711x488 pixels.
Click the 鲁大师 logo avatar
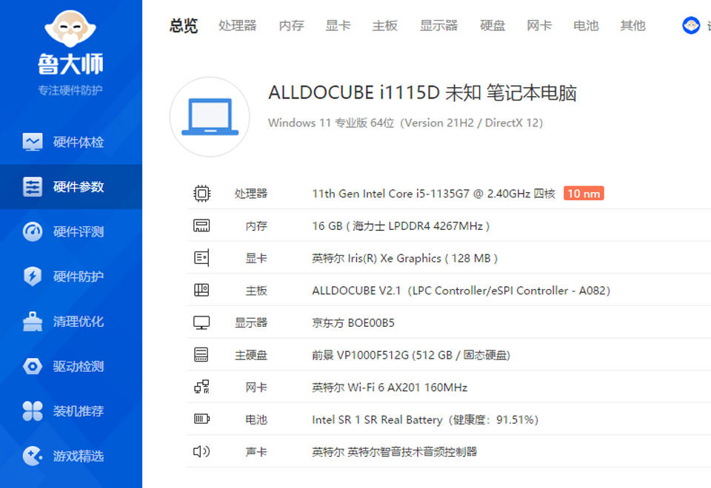70,29
